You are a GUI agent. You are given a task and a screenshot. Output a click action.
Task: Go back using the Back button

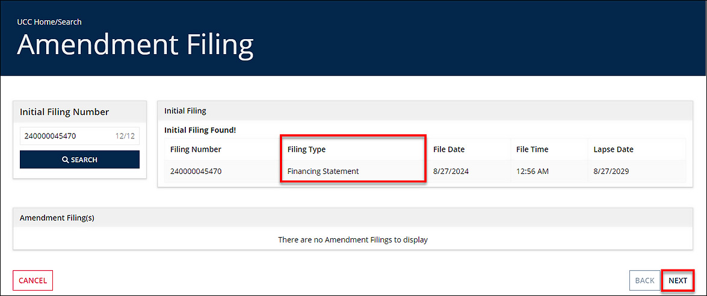[x=644, y=280]
